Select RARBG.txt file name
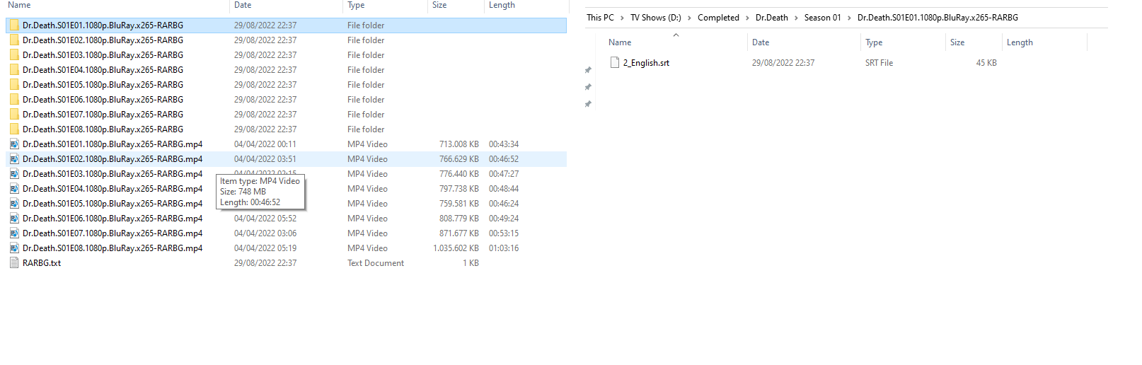 (42, 263)
